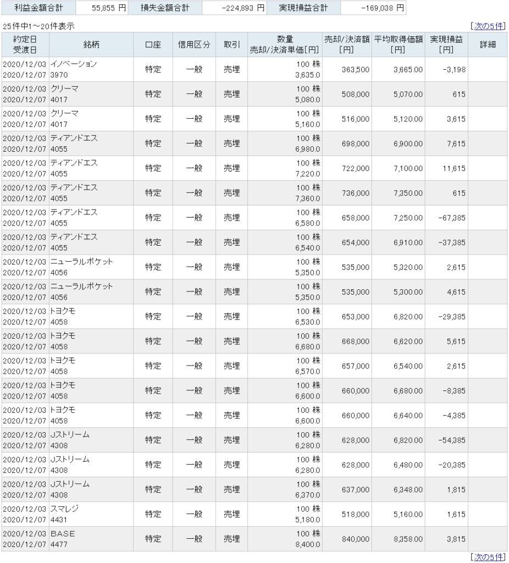Click the sale amount 668,000 for トヨクモ
Screen dimensions: 509x563
click(356, 341)
